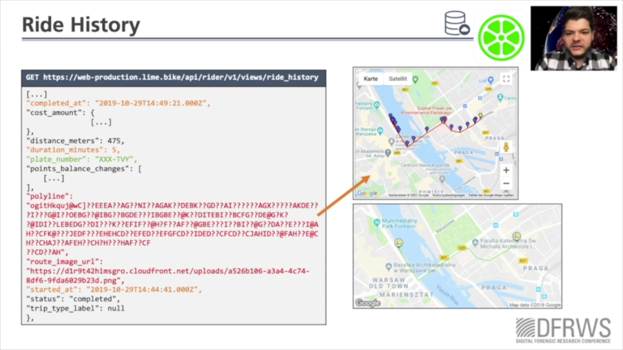The image size is (623, 350).
Task: Click the "completed_at" timestamp line
Action: coord(119,103)
